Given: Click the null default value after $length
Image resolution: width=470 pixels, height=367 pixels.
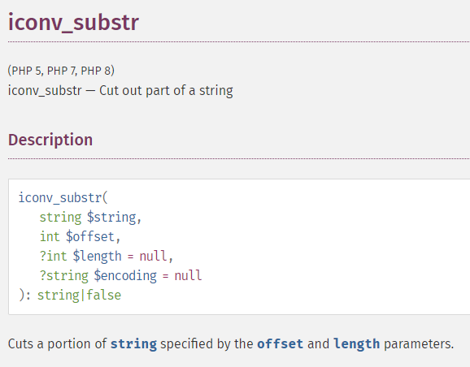Looking at the screenshot, I should [x=153, y=257].
